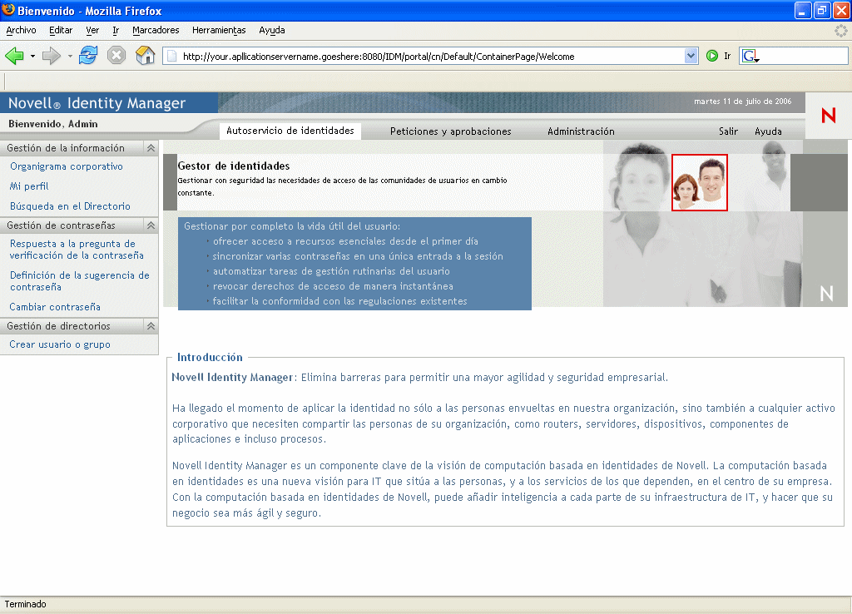Screen dimensions: 852x614
Task: Click the green Back arrow button
Action: click(14, 56)
